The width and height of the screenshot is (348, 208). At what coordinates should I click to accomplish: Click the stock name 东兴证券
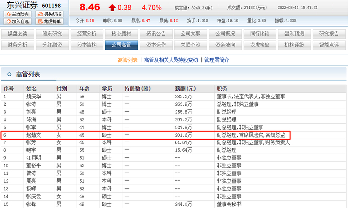point(22,5)
